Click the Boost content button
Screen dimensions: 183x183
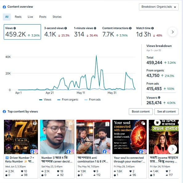tap(141, 112)
